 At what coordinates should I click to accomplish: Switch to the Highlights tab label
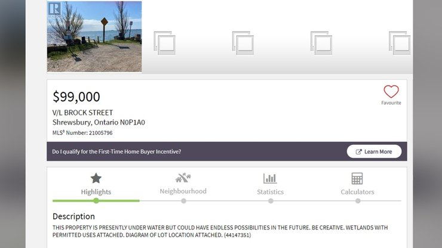click(x=96, y=192)
